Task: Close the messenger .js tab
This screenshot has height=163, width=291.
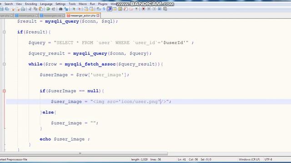Action: coord(36,16)
